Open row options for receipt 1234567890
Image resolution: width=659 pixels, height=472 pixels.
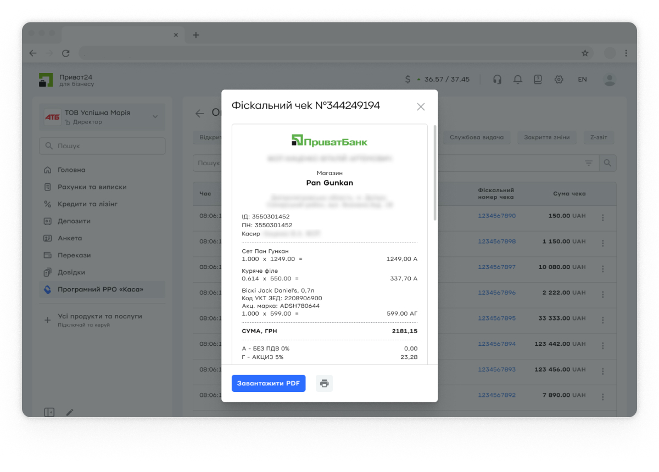(602, 217)
